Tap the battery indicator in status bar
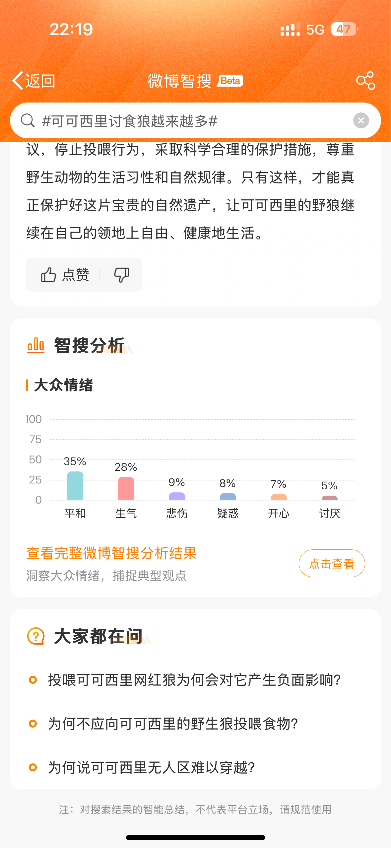391x848 pixels. point(344,29)
